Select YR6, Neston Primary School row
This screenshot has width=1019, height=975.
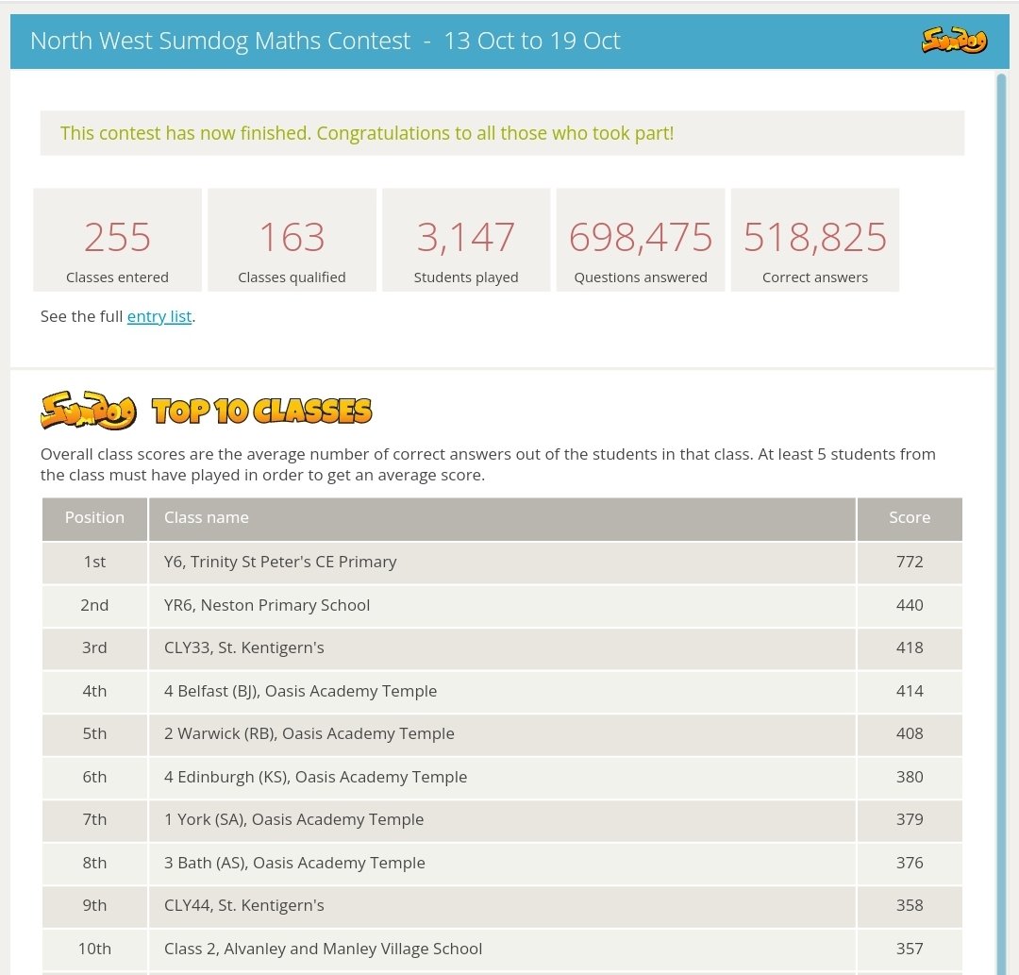tap(502, 606)
